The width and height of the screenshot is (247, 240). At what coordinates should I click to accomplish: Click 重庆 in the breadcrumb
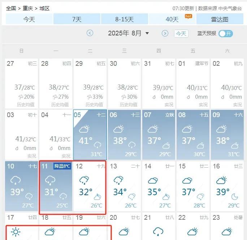[28, 8]
